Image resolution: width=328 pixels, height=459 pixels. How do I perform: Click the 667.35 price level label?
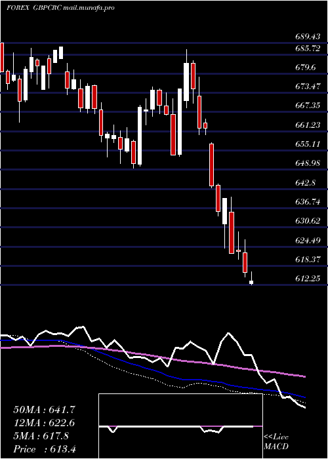click(308, 106)
